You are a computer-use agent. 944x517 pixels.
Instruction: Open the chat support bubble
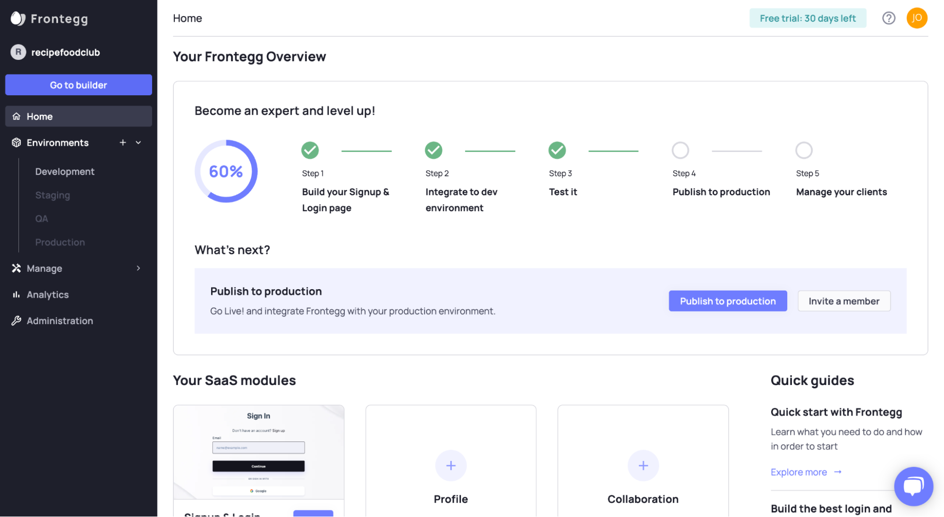click(x=913, y=486)
